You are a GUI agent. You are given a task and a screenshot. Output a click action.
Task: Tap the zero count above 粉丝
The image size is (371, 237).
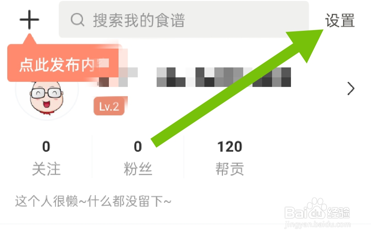click(138, 147)
